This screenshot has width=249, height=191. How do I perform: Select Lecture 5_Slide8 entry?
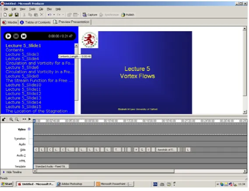(x=22, y=76)
